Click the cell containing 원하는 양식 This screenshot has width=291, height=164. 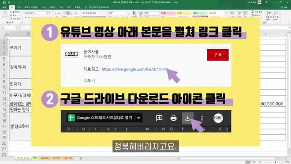coord(20,109)
